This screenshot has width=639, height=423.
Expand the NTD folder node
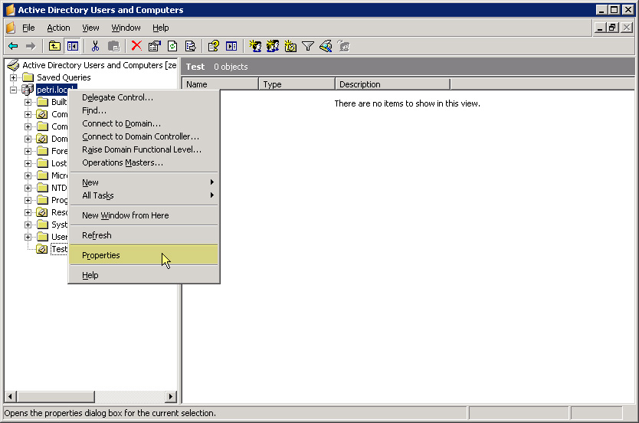coord(28,188)
